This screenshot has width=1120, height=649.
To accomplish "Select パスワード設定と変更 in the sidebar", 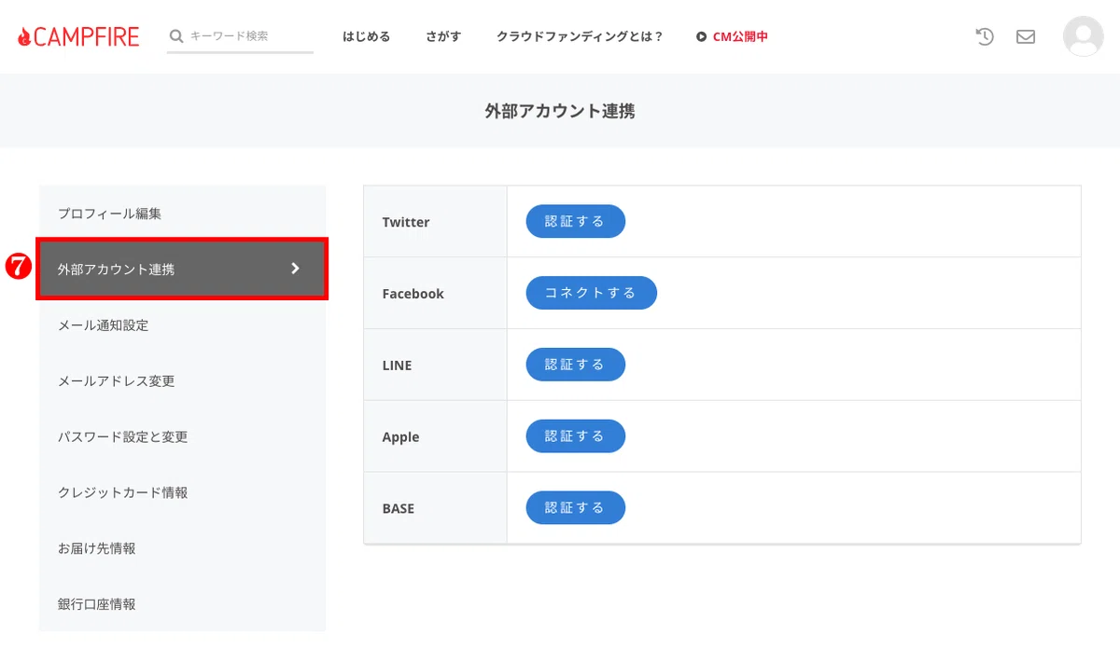I will click(x=182, y=437).
